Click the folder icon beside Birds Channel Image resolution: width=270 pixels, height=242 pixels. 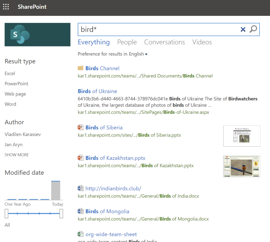coord(80,68)
